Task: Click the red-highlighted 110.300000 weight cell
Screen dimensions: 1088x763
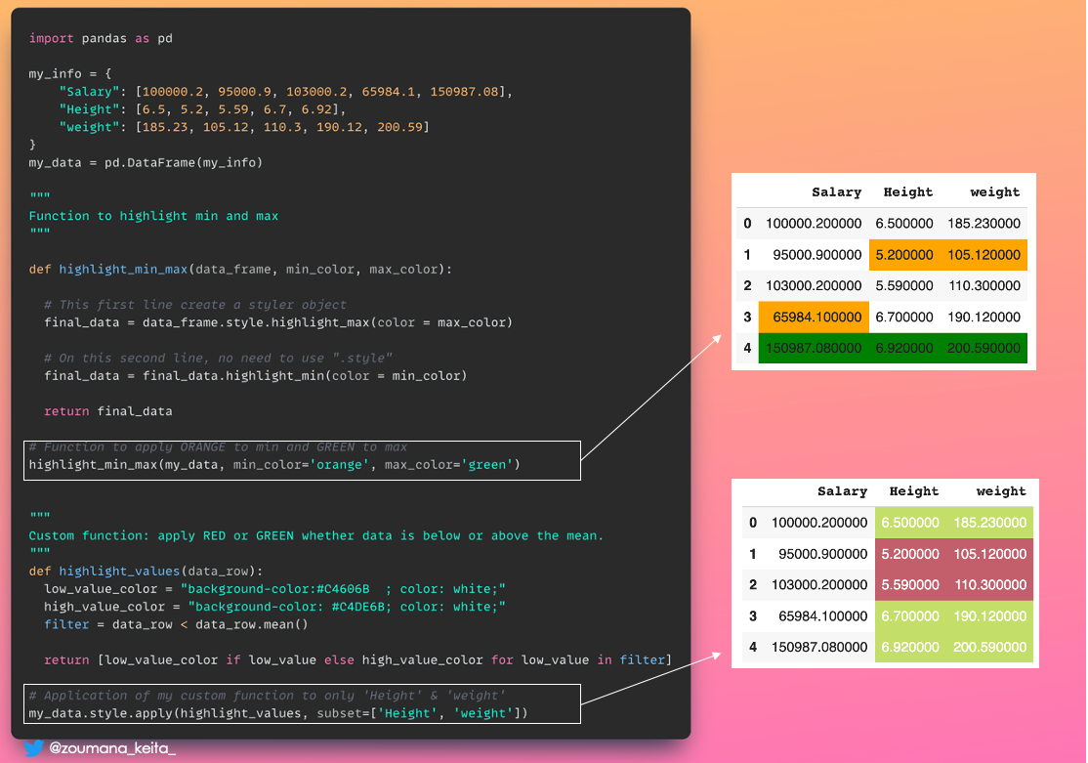Action: coord(989,585)
